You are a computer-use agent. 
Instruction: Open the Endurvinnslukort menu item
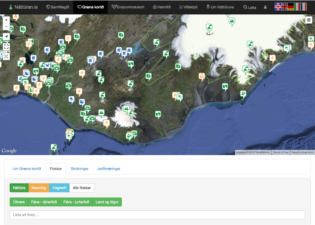pos(128,7)
